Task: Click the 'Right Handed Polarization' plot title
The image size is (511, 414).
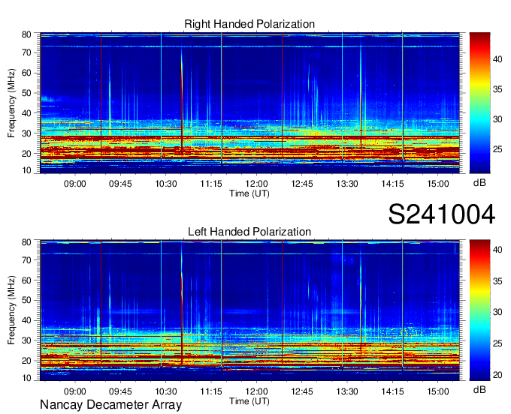Action: [x=249, y=24]
